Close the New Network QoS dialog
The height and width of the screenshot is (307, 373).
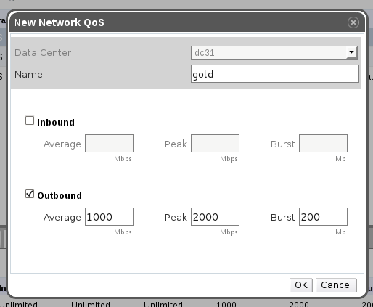(353, 22)
